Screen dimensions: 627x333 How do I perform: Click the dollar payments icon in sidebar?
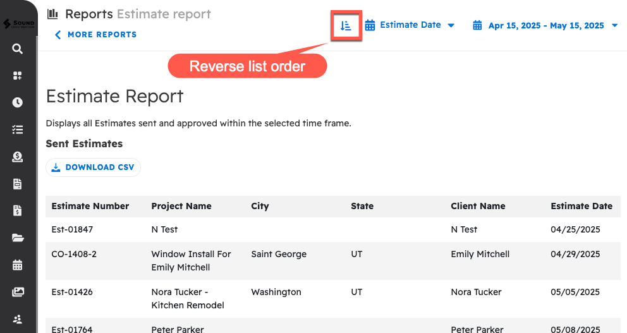pos(18,157)
